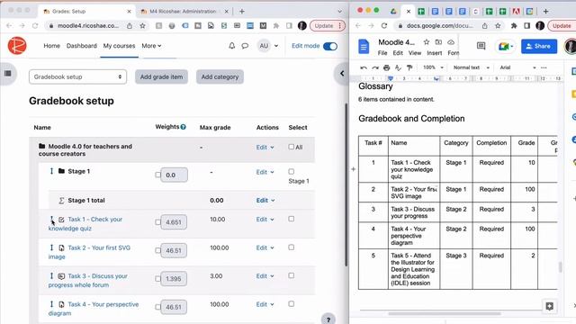
Task: Tick the Stage 1 weight override checkbox
Action: click(x=158, y=175)
